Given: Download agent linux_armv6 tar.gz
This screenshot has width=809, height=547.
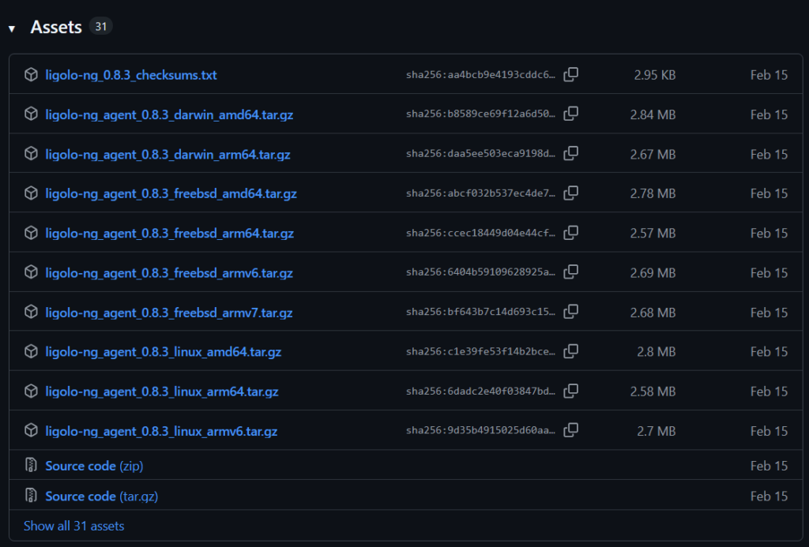Looking at the screenshot, I should pyautogui.click(x=161, y=431).
